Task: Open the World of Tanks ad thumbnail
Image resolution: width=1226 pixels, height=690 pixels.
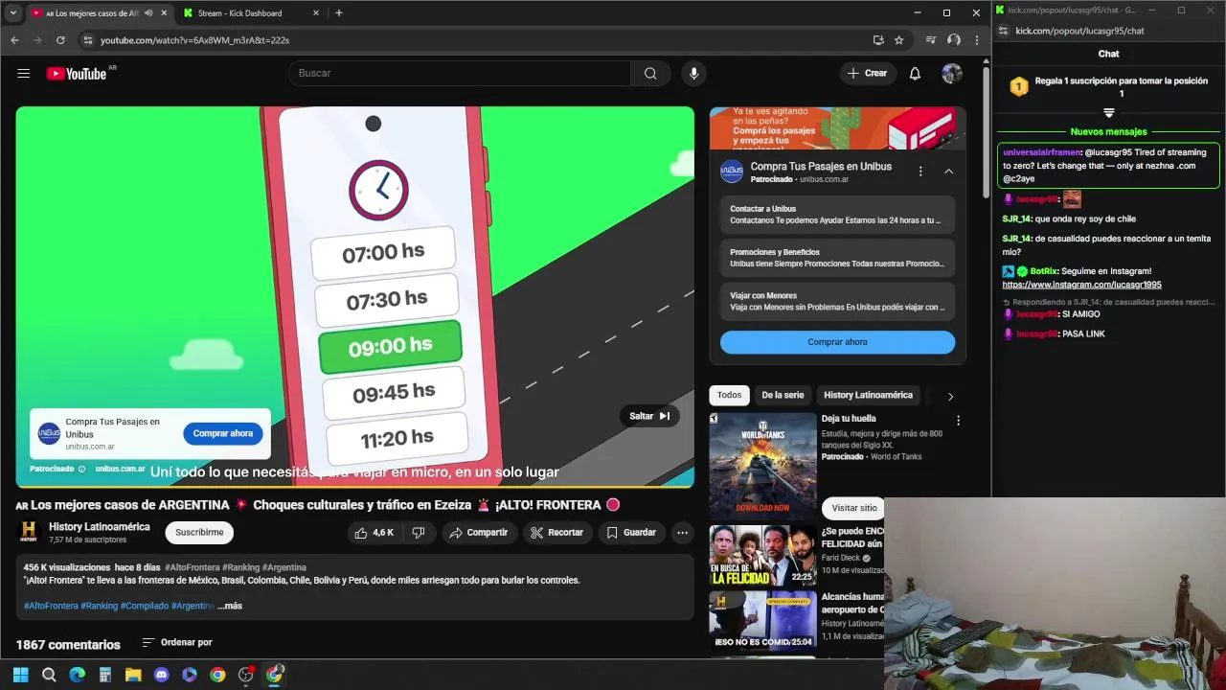Action: click(x=762, y=465)
